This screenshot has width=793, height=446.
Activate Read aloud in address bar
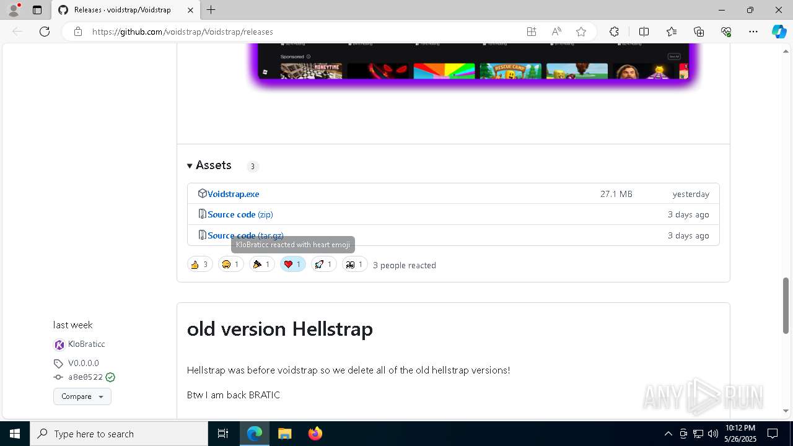click(556, 32)
